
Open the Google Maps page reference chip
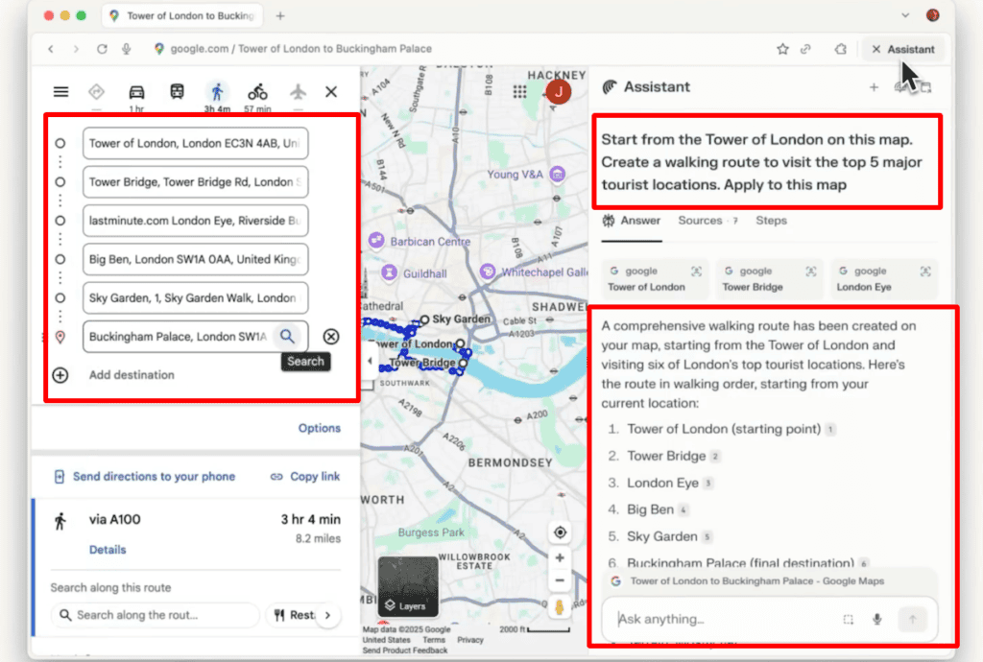[770, 581]
